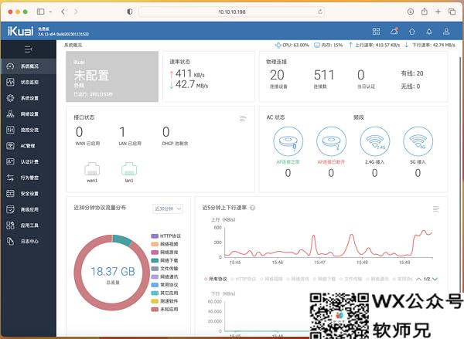Open the cloud notification icon in header
The width and height of the screenshot is (464, 339).
click(394, 32)
